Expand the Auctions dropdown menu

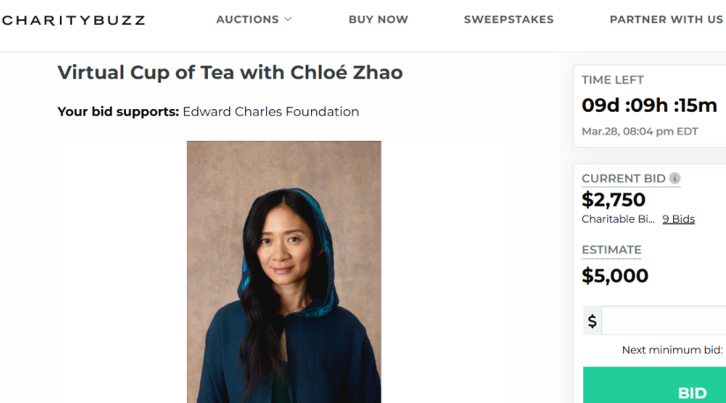[254, 19]
